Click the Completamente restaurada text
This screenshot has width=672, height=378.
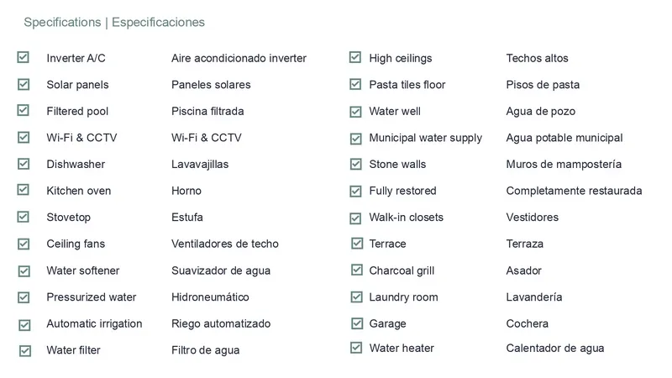pyautogui.click(x=574, y=191)
